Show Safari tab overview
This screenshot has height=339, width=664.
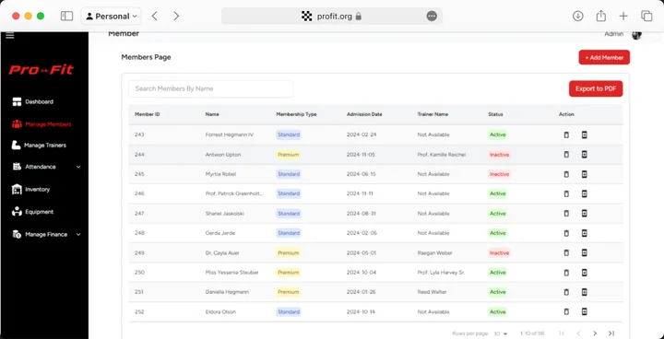click(x=646, y=16)
